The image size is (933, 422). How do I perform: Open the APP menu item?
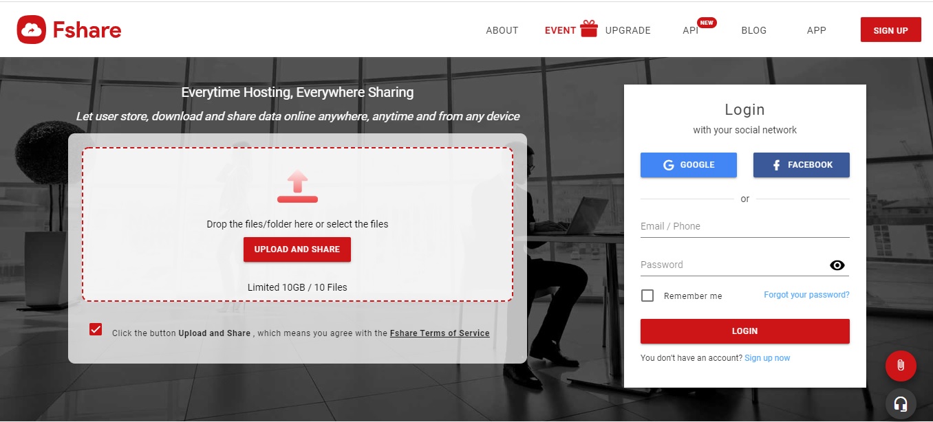pos(817,30)
